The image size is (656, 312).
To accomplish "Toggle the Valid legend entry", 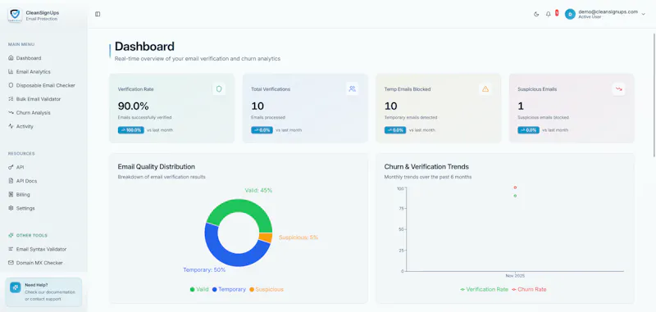I will (199, 289).
